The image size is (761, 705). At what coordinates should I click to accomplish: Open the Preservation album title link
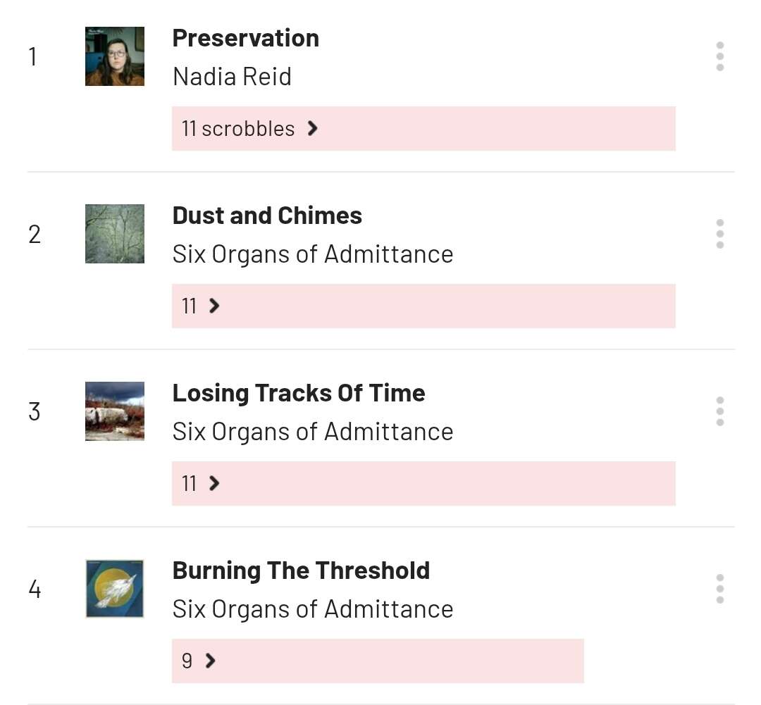click(x=245, y=38)
